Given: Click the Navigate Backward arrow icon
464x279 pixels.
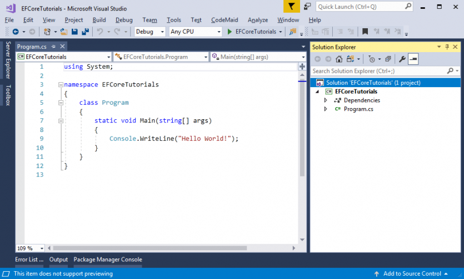Looking at the screenshot, I should click(16, 32).
